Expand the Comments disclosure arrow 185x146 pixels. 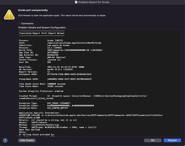pos(19,23)
